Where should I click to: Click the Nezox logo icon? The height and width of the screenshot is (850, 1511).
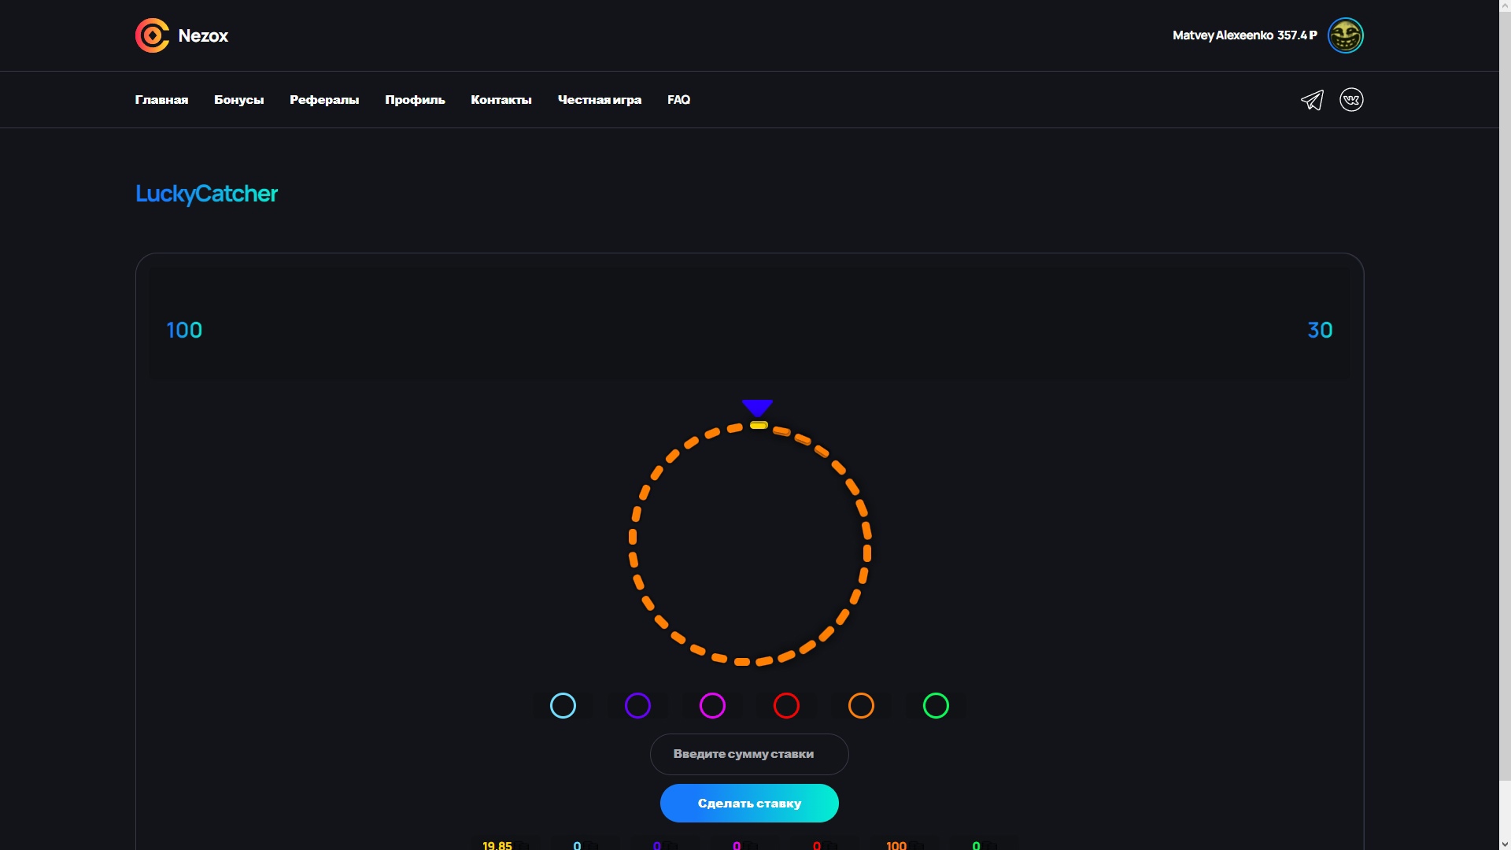[152, 35]
